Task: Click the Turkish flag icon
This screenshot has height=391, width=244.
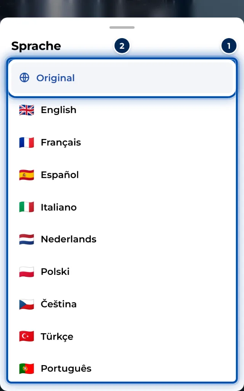Action: (26, 337)
